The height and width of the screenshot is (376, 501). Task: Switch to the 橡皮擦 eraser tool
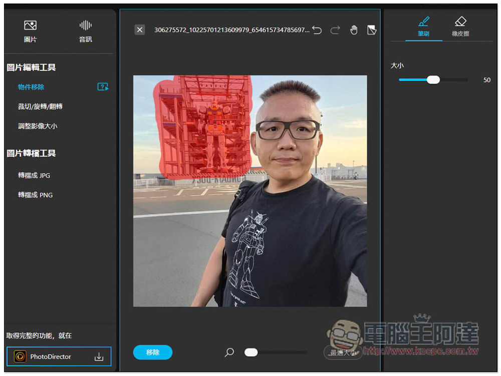coord(460,27)
